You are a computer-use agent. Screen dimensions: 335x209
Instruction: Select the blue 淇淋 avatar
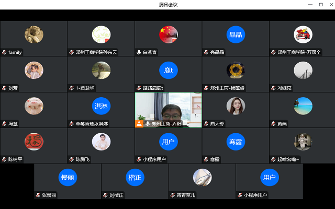click(101, 106)
